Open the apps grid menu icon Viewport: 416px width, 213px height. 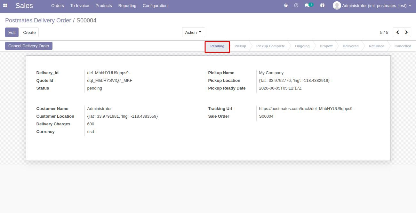(x=5, y=5)
